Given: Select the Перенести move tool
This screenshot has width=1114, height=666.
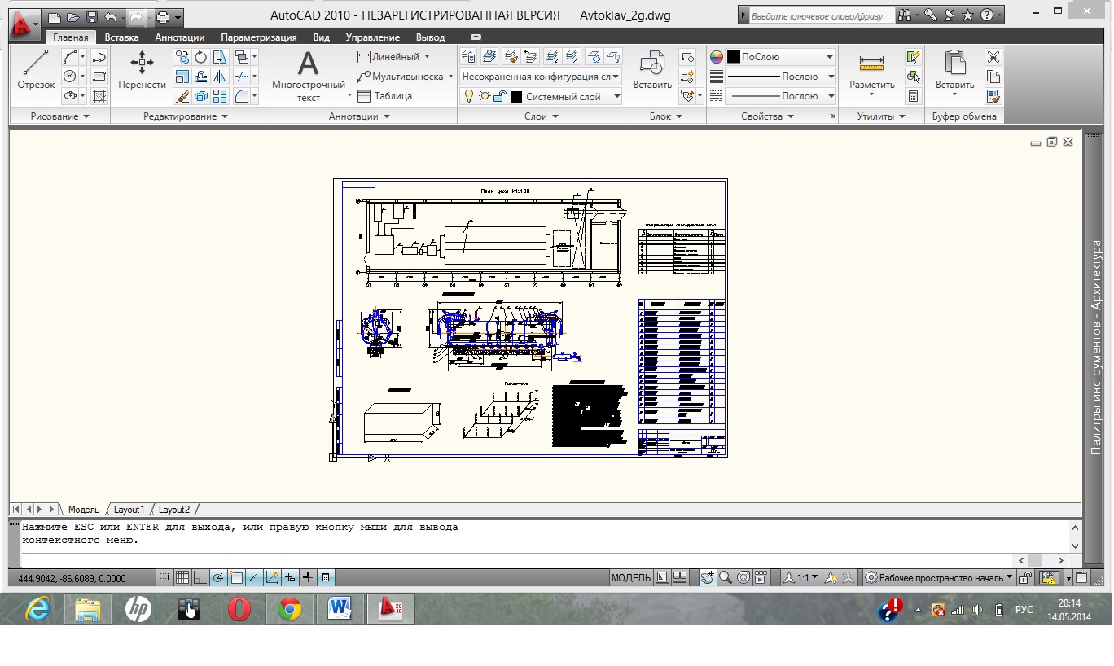Looking at the screenshot, I should point(142,70).
